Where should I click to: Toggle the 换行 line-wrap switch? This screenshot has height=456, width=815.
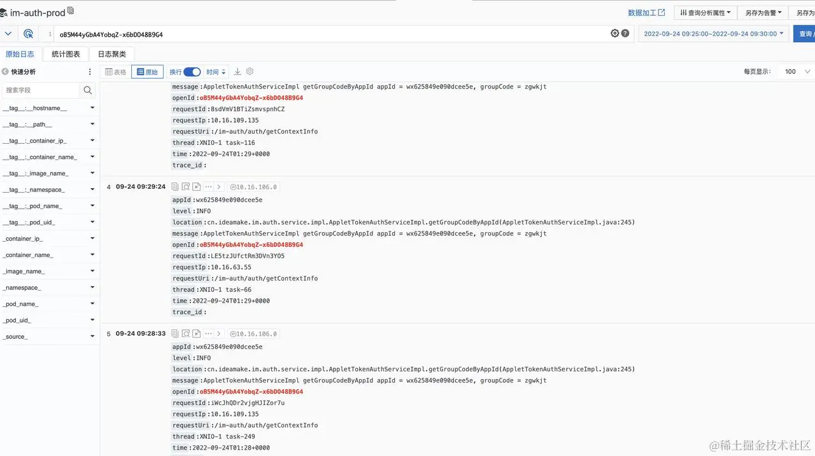tap(192, 72)
